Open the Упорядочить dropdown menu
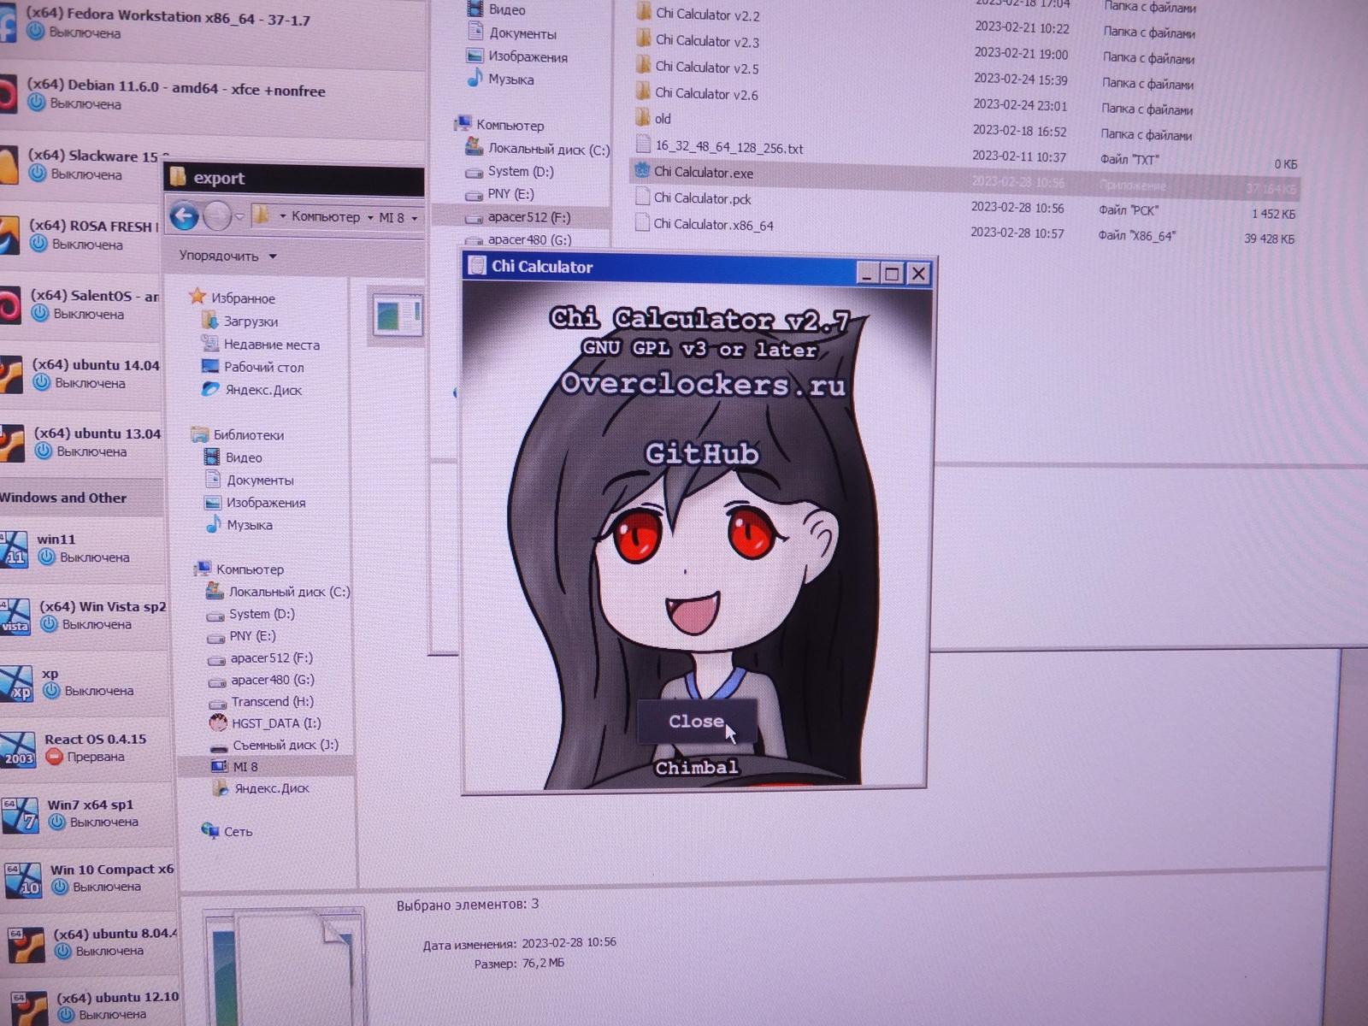The image size is (1368, 1026). coord(227,256)
